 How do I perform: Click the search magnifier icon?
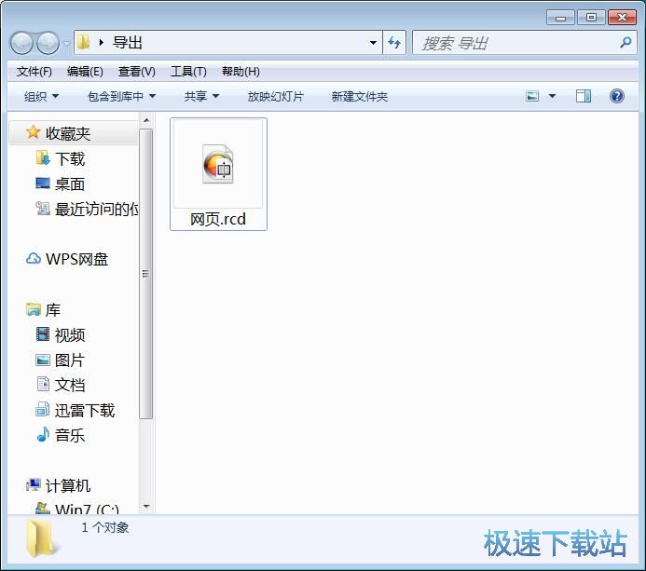click(x=625, y=42)
